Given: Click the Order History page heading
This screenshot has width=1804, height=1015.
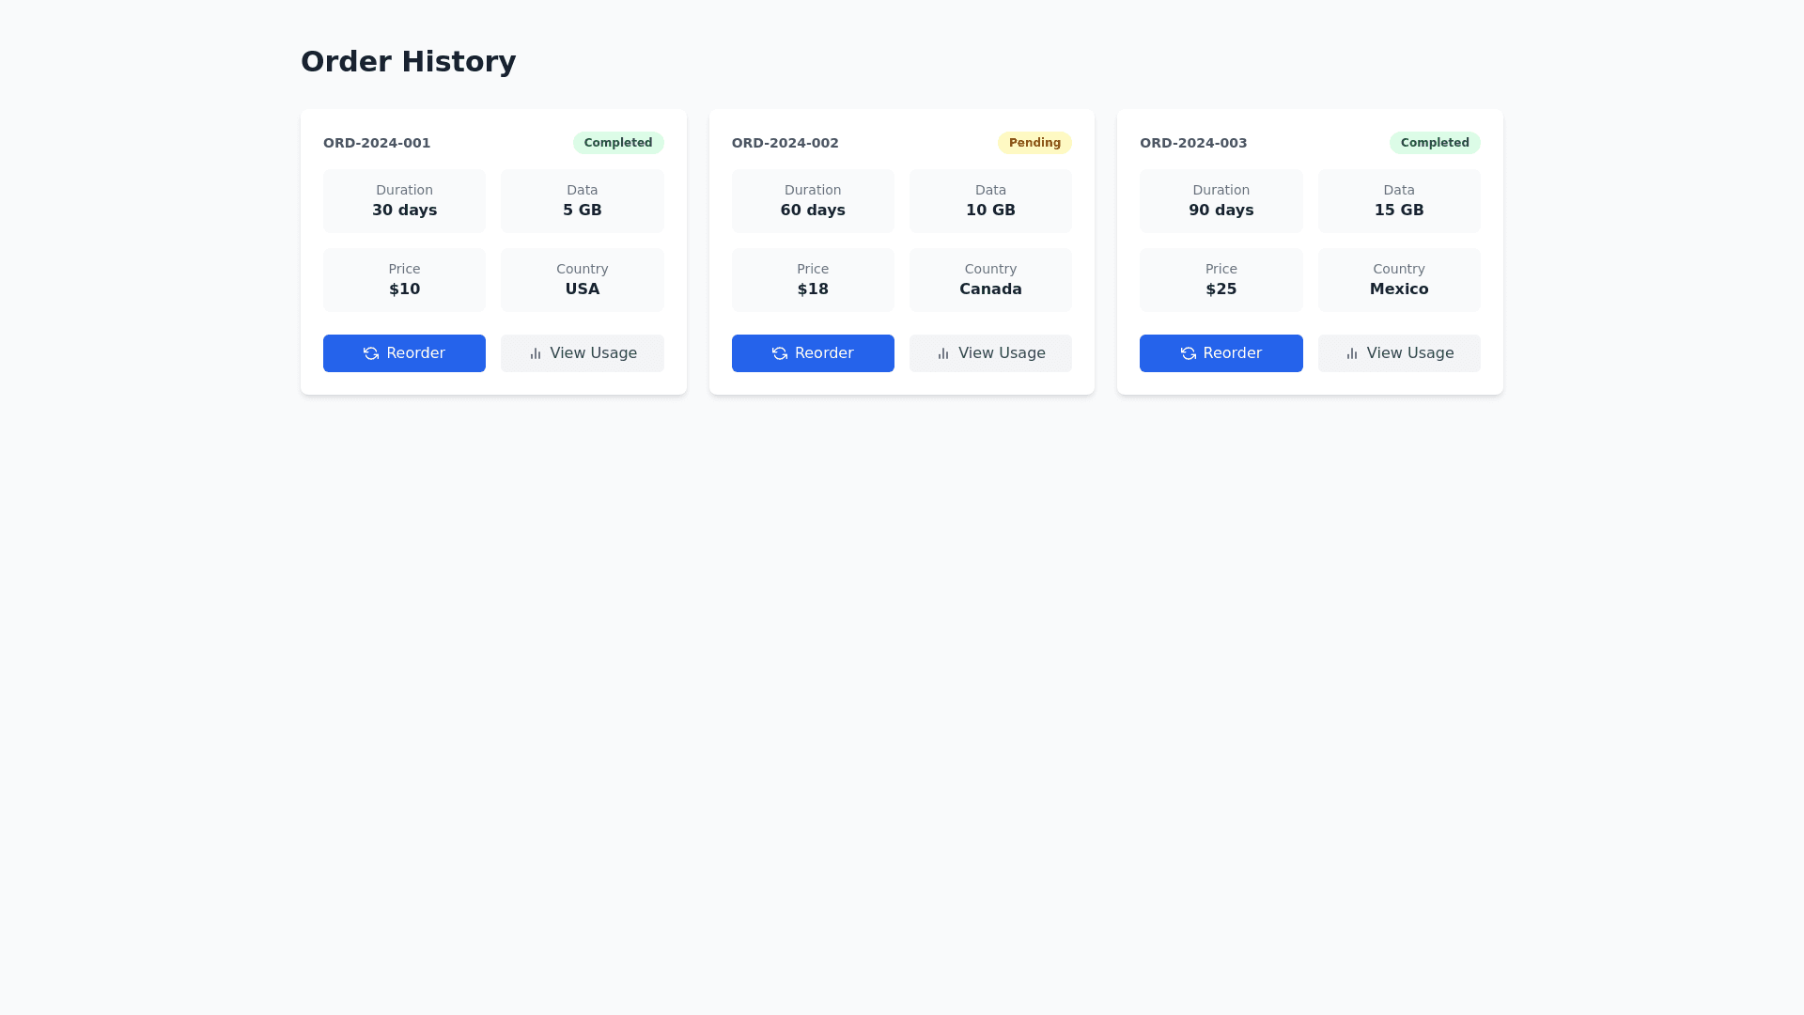Looking at the screenshot, I should tap(408, 61).
